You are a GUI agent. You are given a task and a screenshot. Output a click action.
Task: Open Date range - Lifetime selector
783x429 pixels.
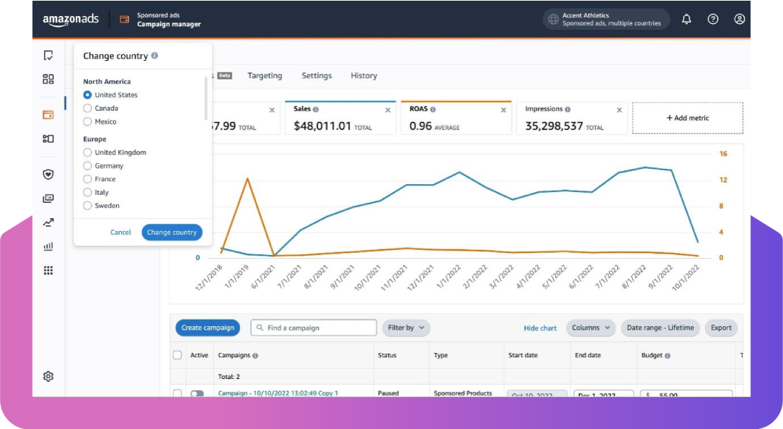[660, 328]
